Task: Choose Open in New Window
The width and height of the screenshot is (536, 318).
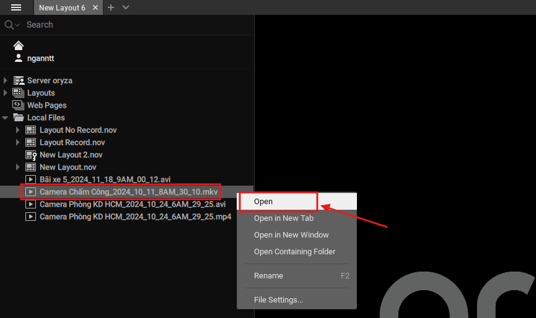Action: pyautogui.click(x=297, y=234)
